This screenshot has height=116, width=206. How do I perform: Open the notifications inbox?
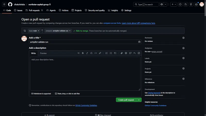(196, 4)
